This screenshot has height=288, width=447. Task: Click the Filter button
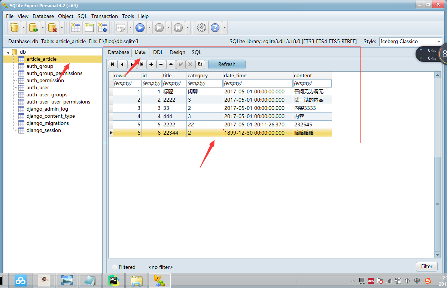coord(427,266)
